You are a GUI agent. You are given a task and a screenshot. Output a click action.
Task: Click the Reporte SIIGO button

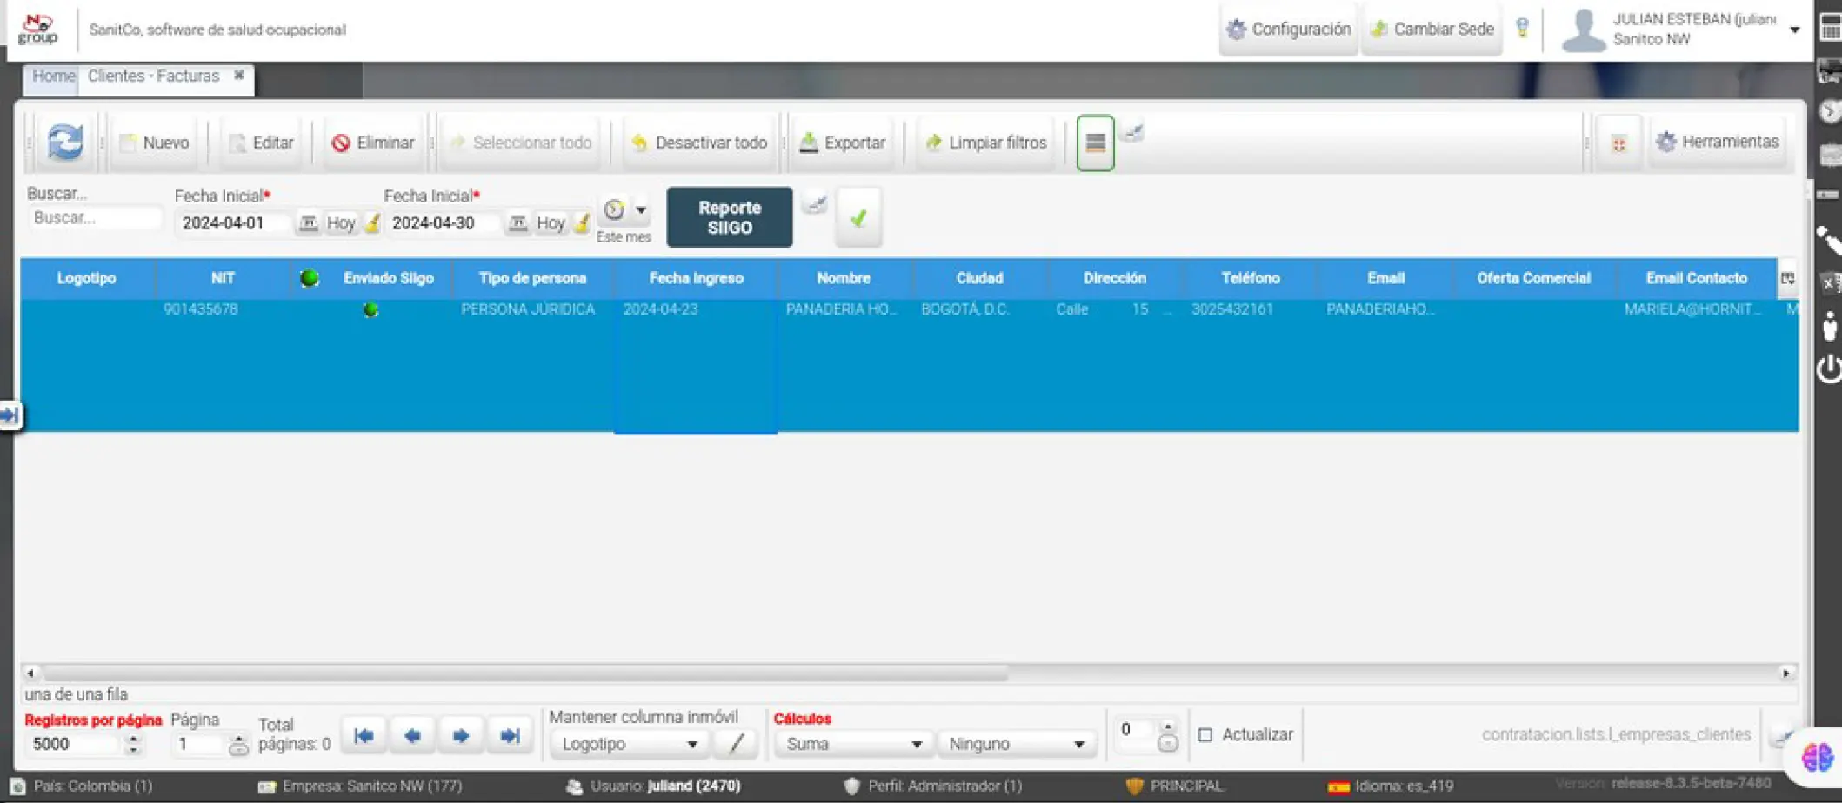[x=730, y=218]
